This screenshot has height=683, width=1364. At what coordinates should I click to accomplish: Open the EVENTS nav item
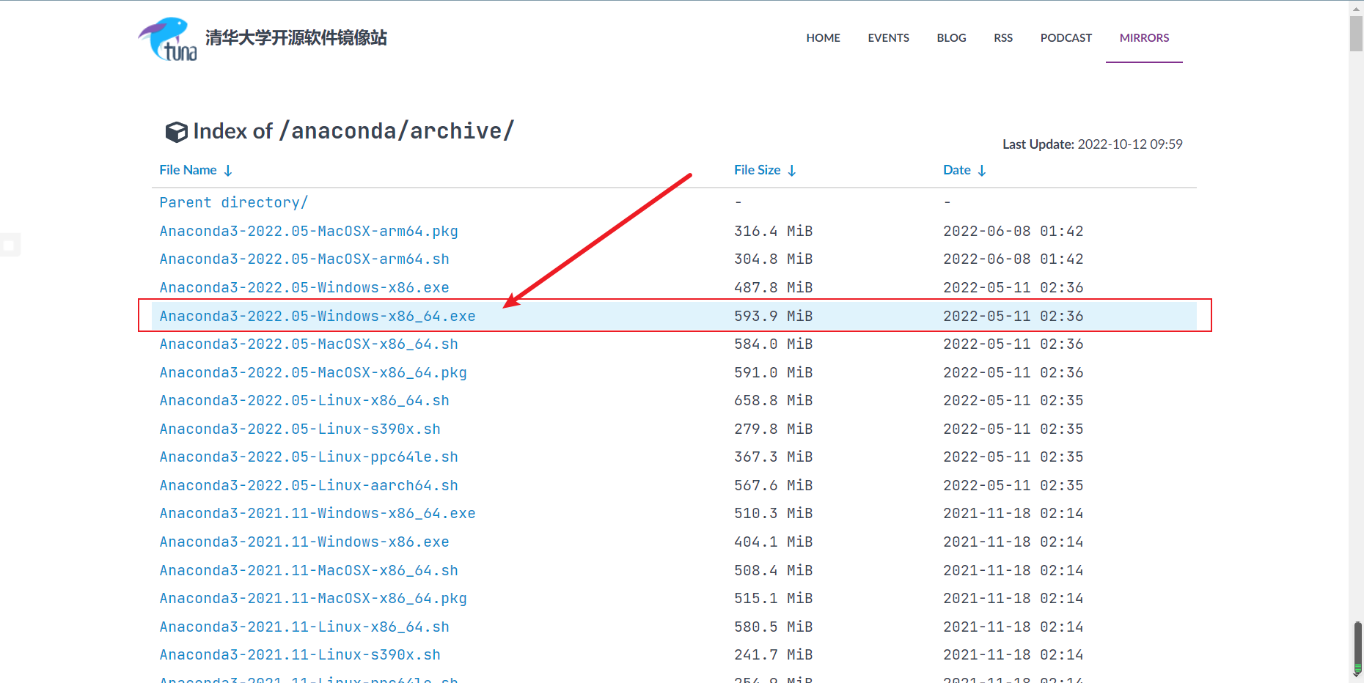888,38
